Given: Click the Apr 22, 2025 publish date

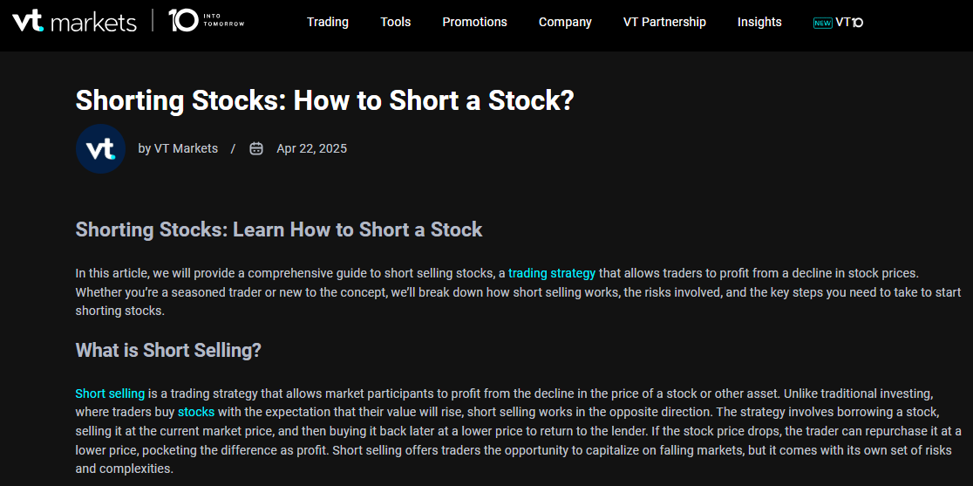Looking at the screenshot, I should click(311, 148).
